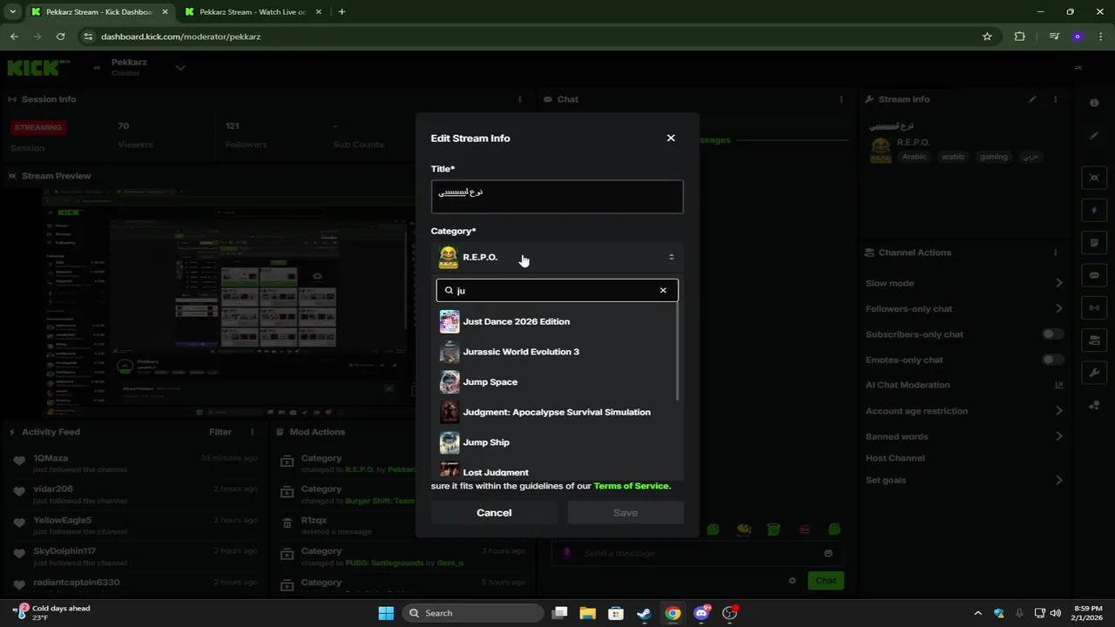
Task: Open browser extensions puzzle icon
Action: click(x=1020, y=37)
